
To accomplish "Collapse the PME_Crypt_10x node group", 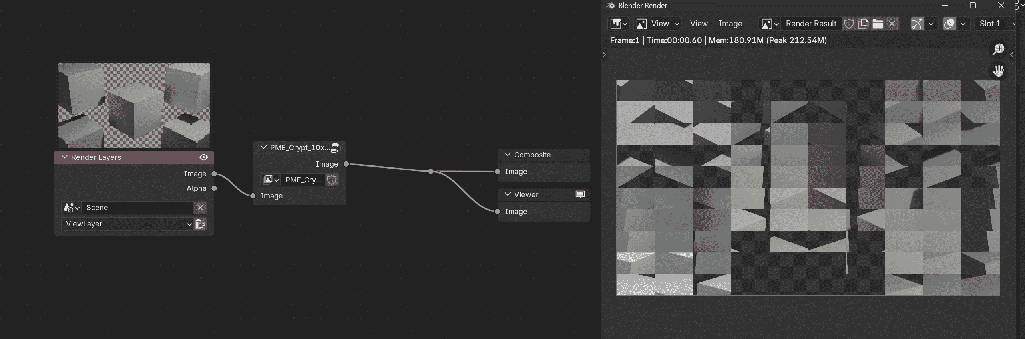I will click(263, 147).
